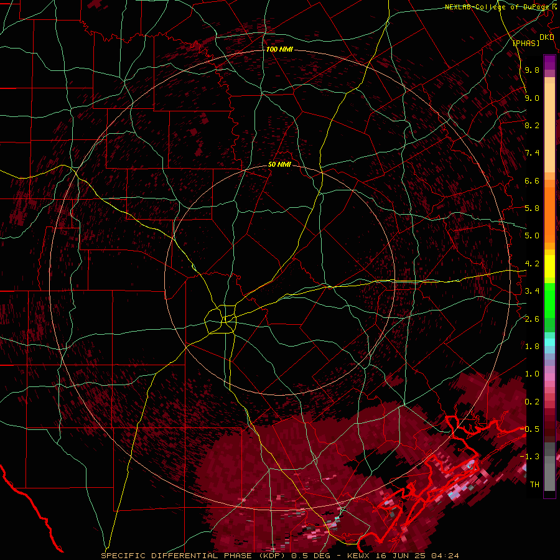Click the -1.3 value on the scale
This screenshot has width=560, height=560.
[530, 457]
